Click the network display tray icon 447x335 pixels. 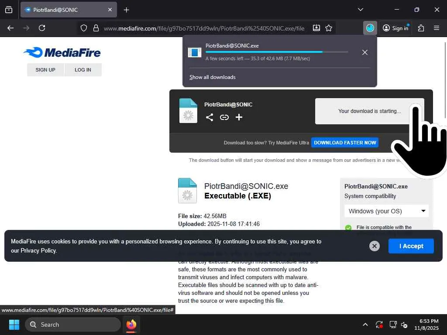(393, 325)
